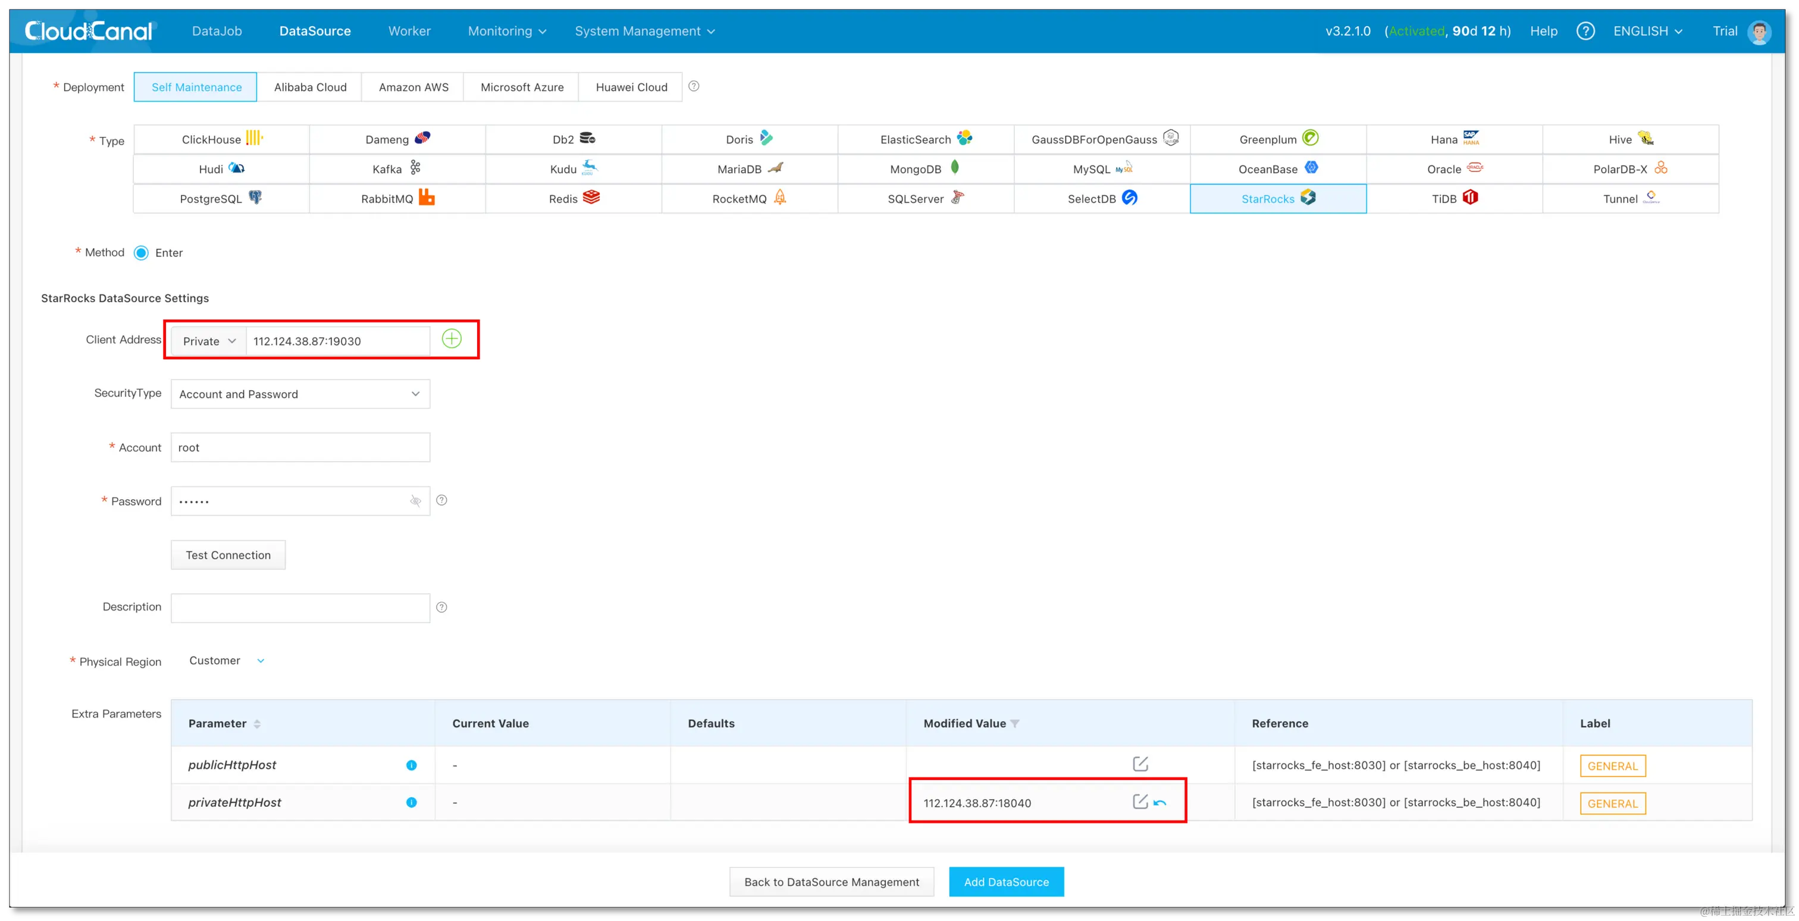Viewport: 1799px width, 921px height.
Task: Select Dameng datasource type
Action: (397, 139)
